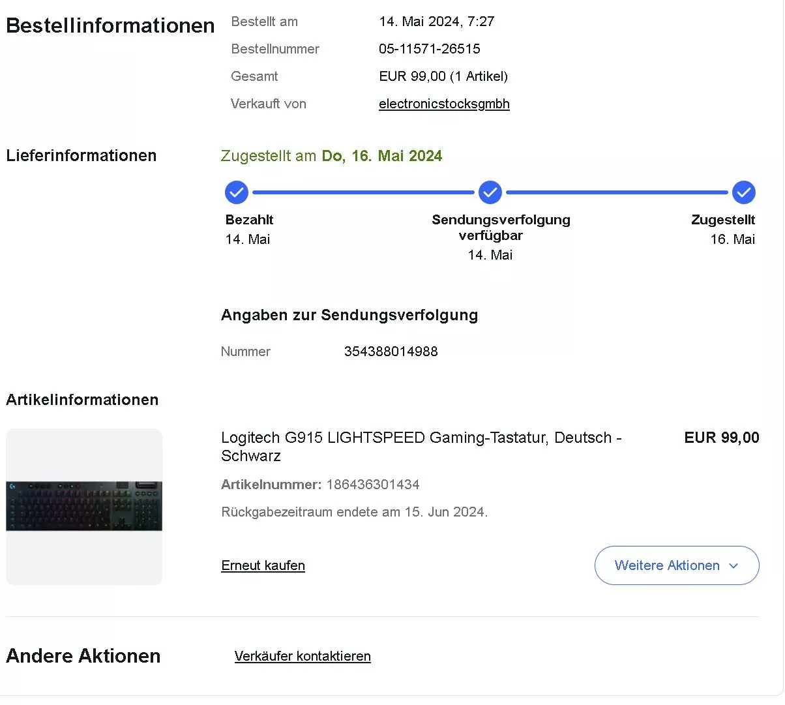Click the total EUR 99,00 (1 Artikel)

tap(443, 76)
